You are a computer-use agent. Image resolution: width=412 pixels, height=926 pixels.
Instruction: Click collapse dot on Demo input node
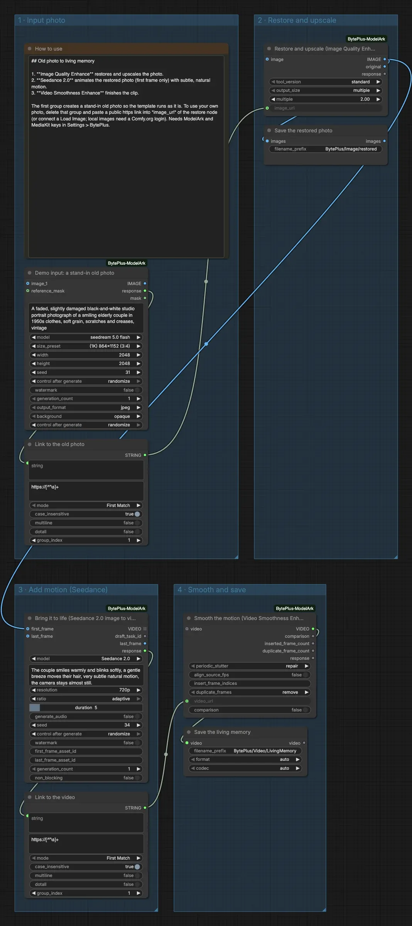coord(30,273)
